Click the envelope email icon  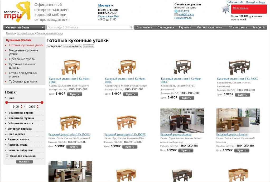[176, 14]
